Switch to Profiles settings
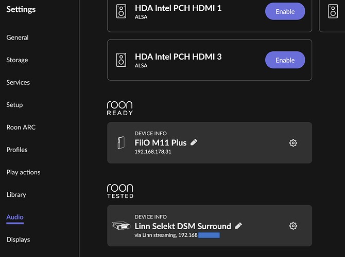This screenshot has height=257, width=345. click(17, 150)
